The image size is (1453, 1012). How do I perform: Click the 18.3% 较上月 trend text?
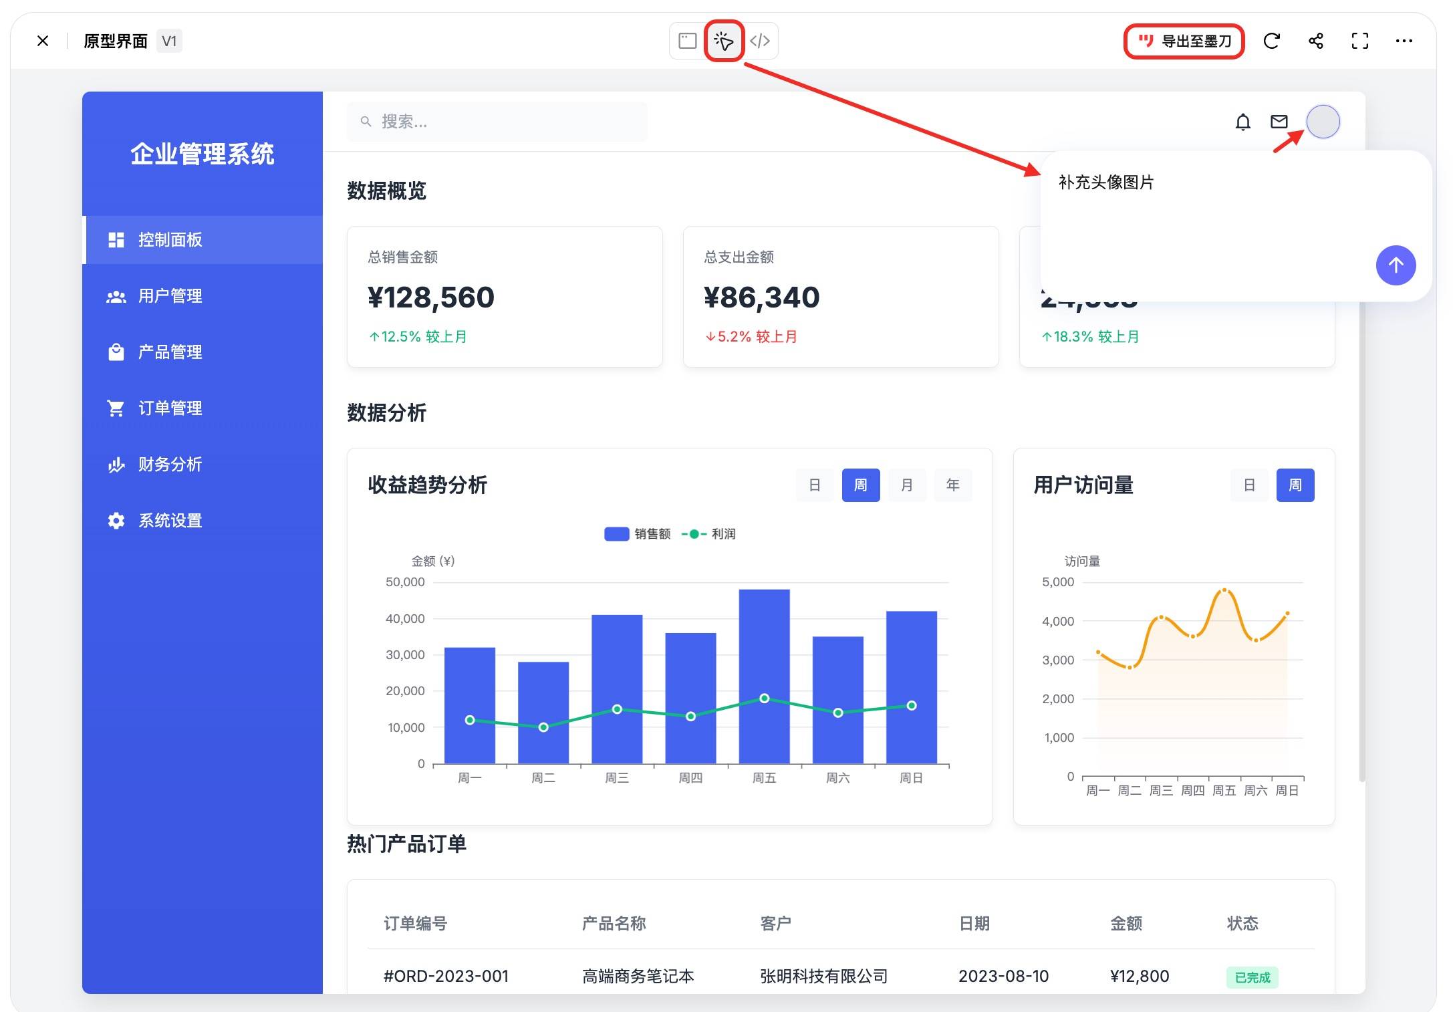click(x=1090, y=337)
